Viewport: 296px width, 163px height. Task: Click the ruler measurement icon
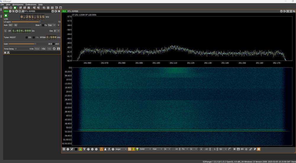(x=250, y=149)
